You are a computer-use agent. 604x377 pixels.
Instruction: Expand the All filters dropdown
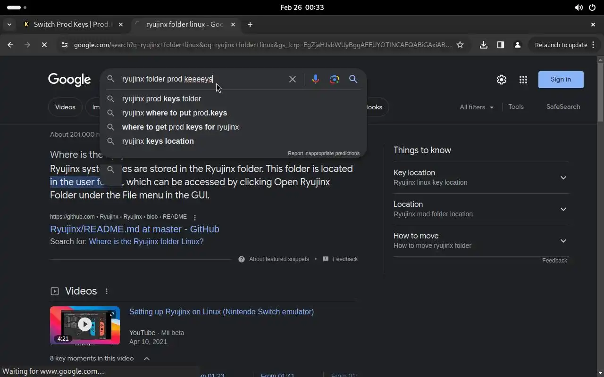477,107
